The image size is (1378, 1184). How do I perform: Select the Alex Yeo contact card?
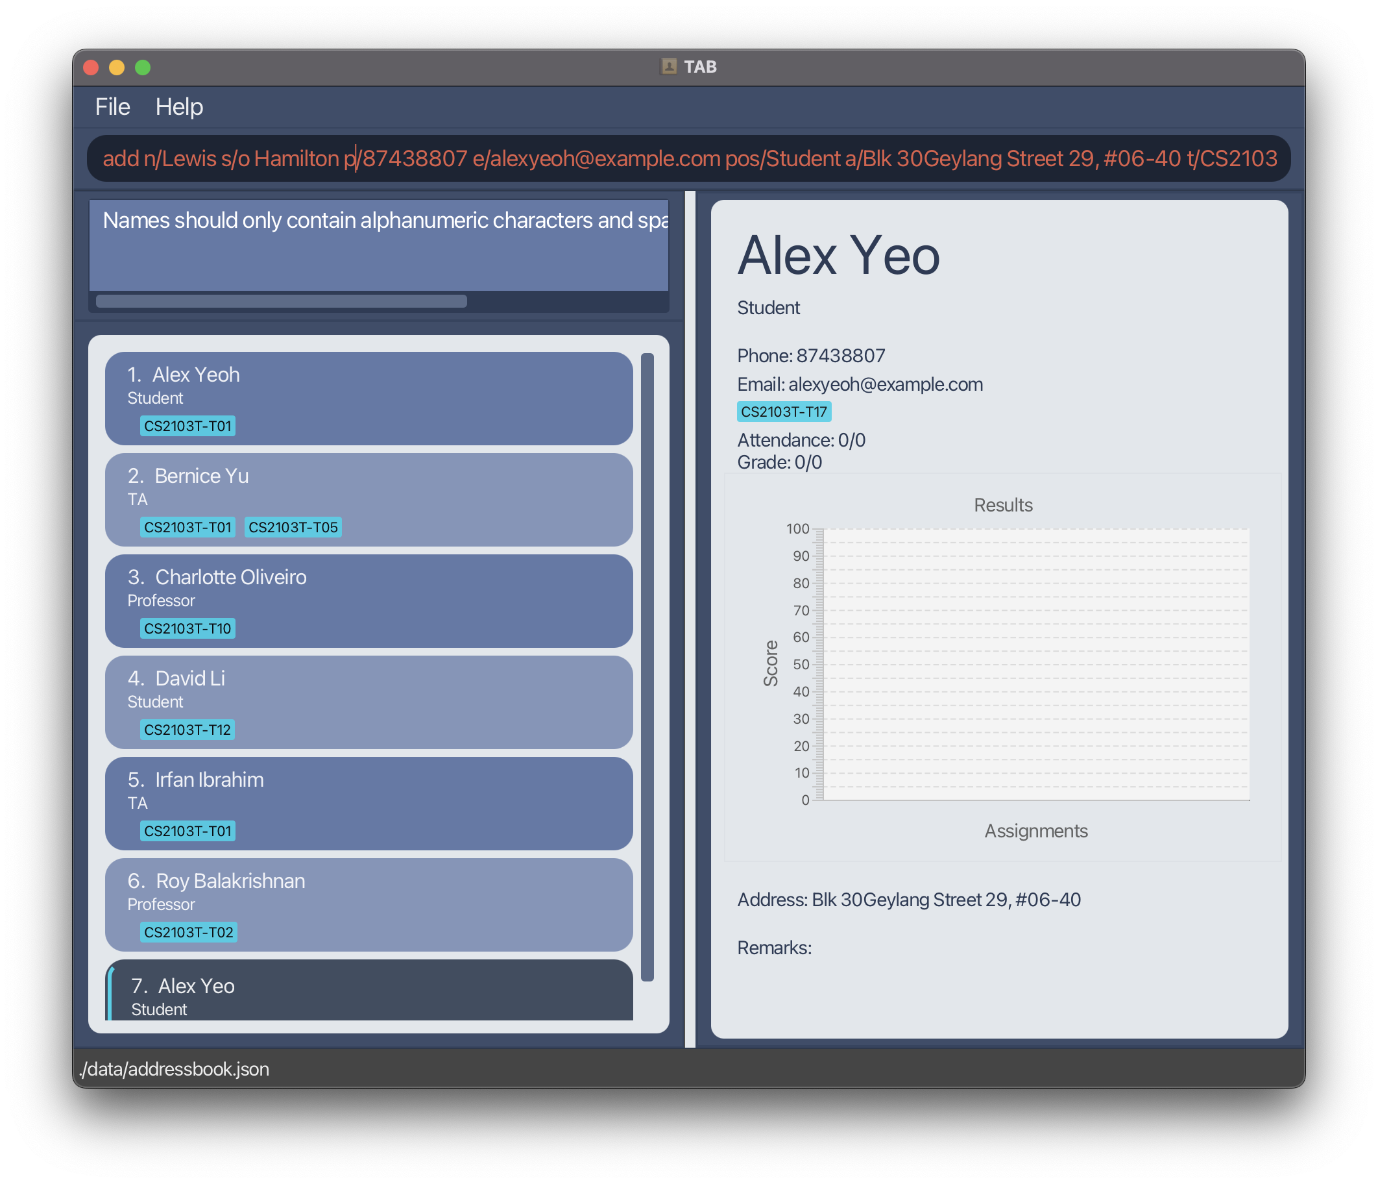coord(369,991)
